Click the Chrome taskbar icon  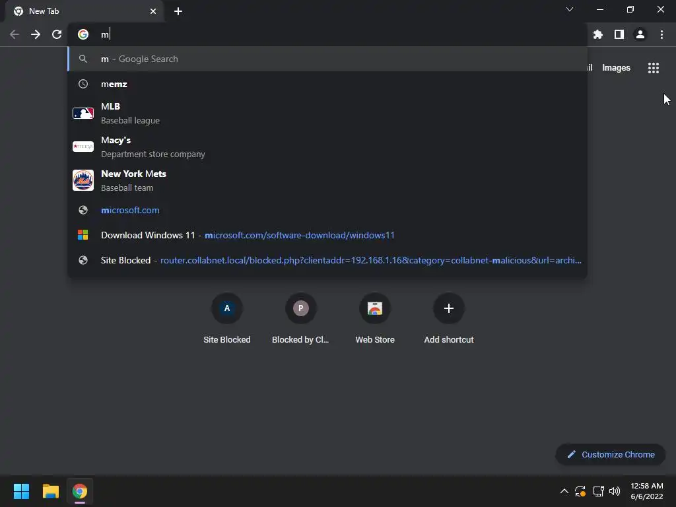(80, 491)
